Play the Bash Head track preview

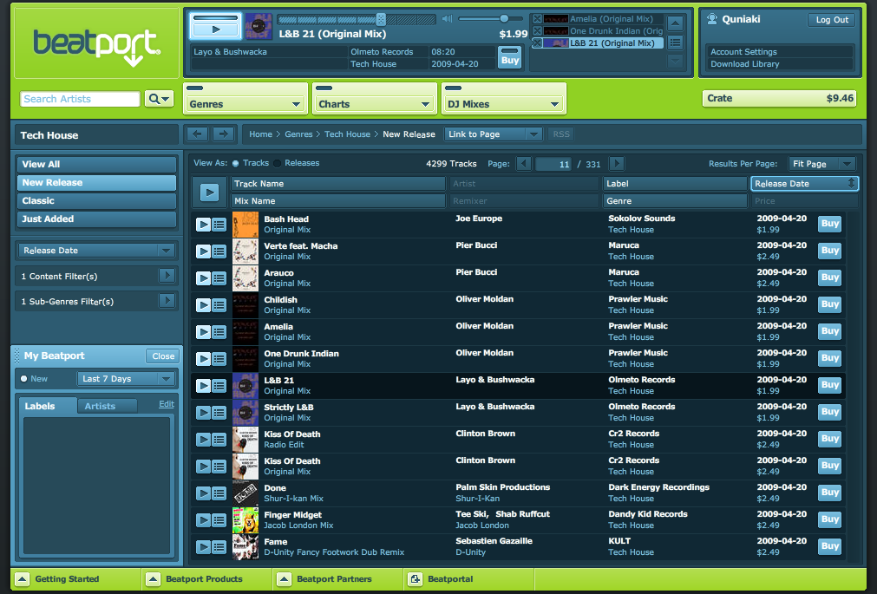203,225
